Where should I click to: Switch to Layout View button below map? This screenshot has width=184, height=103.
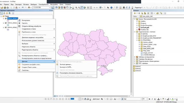pyautogui.click(x=57, y=96)
